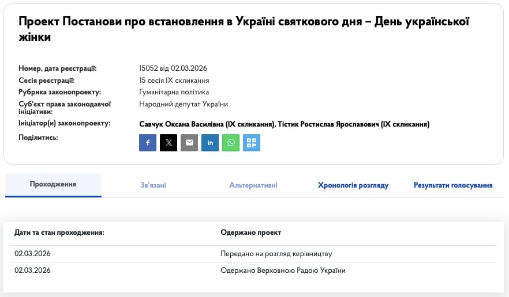Click the 'Поділитись:' label
This screenshot has width=509, height=297.
coord(38,138)
